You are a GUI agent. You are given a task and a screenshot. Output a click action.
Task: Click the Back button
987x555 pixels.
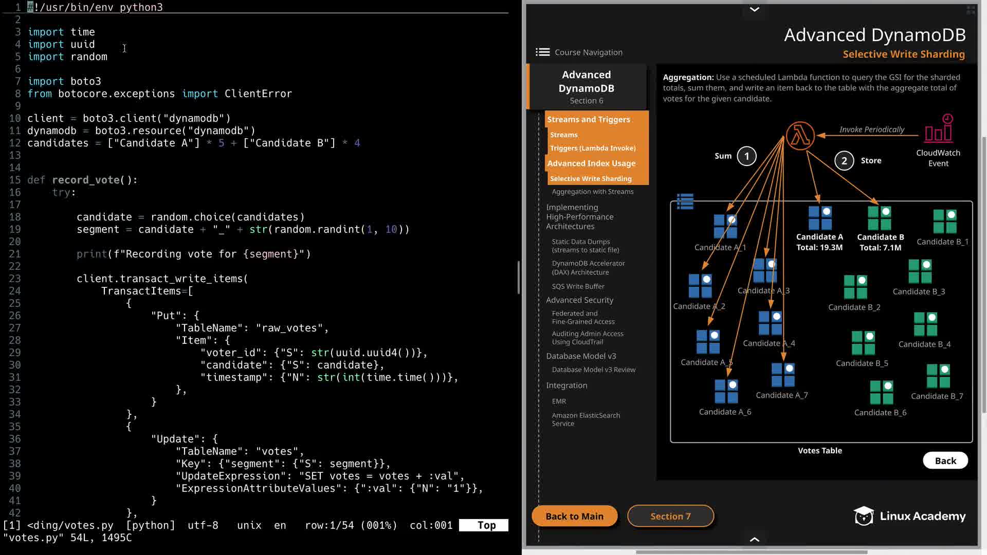[x=945, y=460]
